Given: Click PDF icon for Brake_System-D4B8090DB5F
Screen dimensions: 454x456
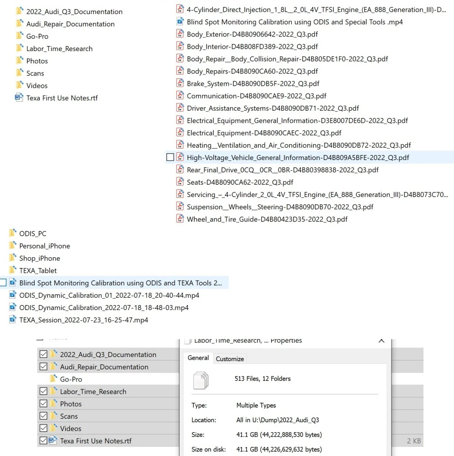Looking at the screenshot, I should (x=180, y=83).
